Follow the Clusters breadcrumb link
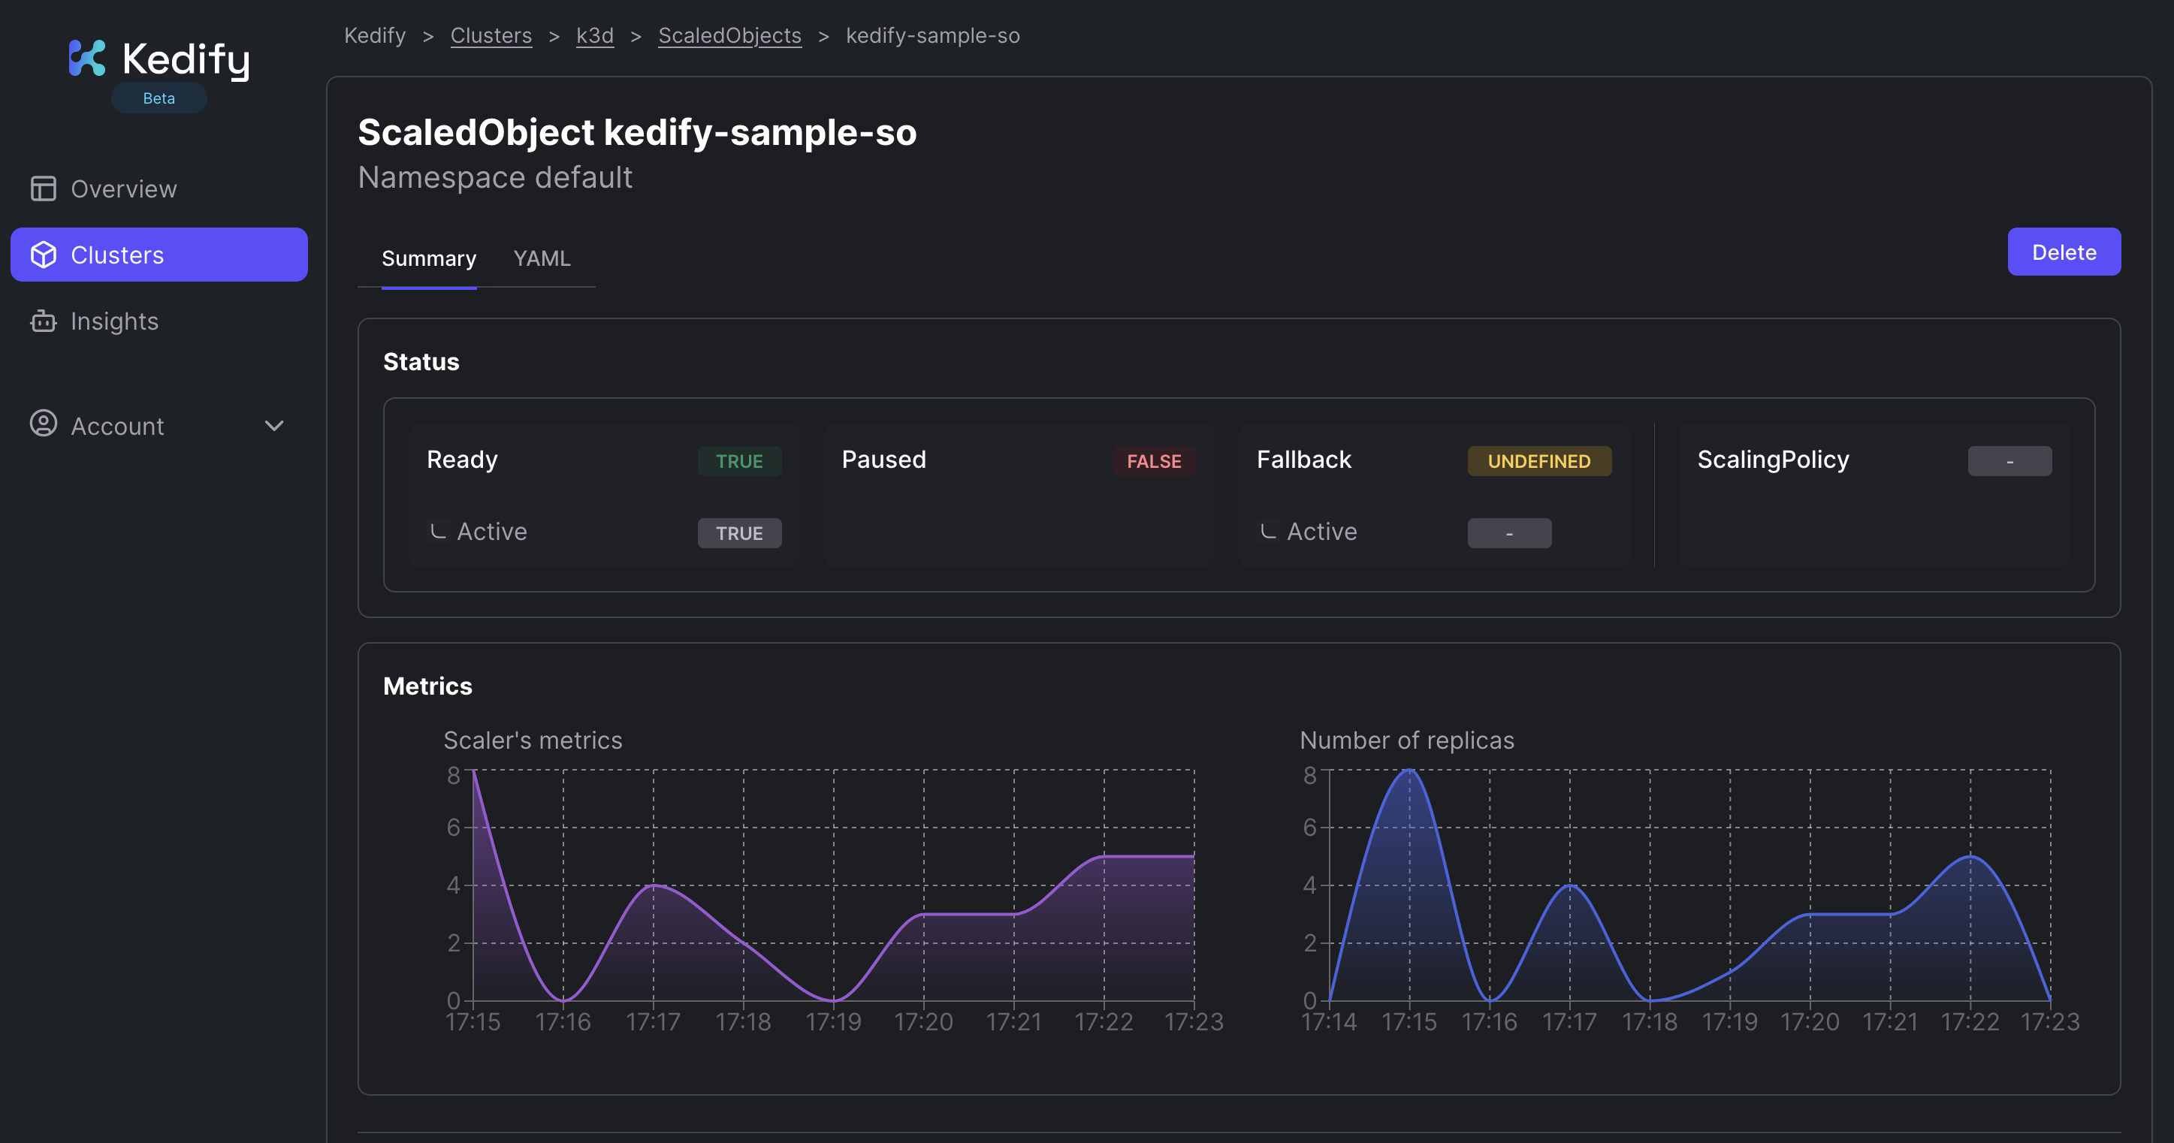2174x1143 pixels. click(x=491, y=35)
